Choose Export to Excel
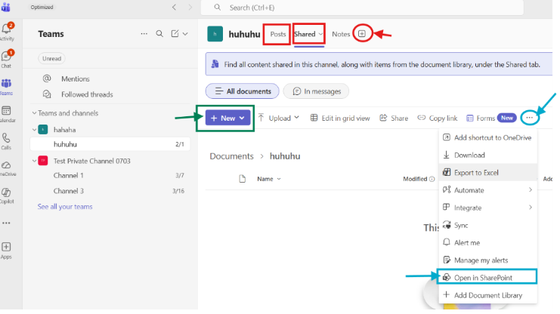 point(488,173)
